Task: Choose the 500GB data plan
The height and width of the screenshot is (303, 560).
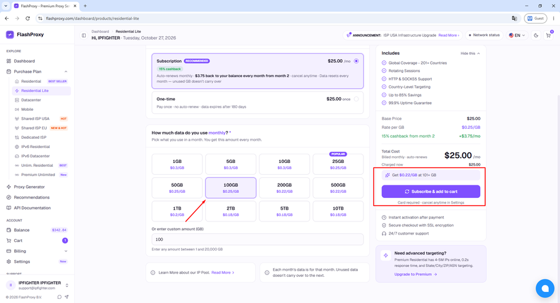Action: 338,188
